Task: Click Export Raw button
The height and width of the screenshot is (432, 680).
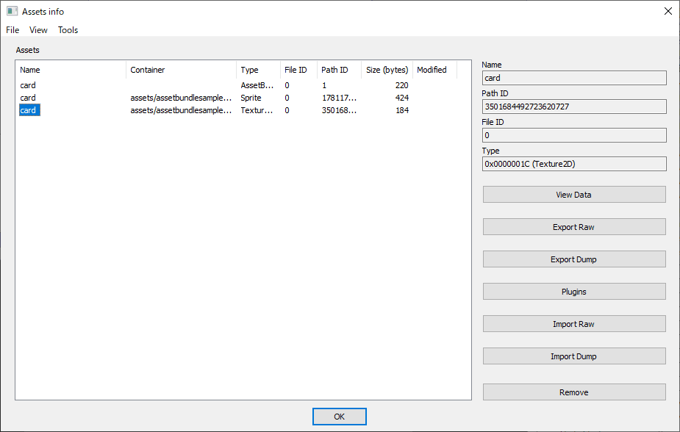Action: point(573,227)
